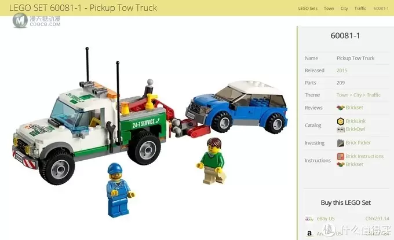Viewport: 394px width, 240px height.
Task: Click the parts count 209
Action: point(341,83)
